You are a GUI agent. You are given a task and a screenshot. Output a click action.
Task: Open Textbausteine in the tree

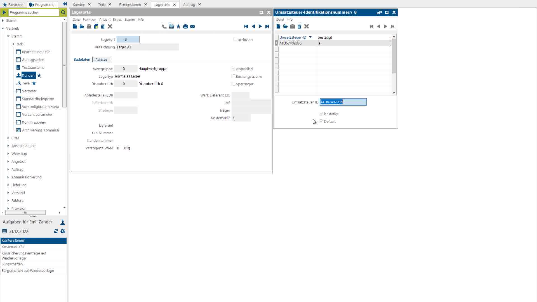(x=33, y=67)
